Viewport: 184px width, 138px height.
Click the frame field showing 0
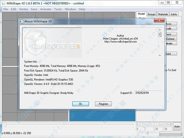click(140, 129)
